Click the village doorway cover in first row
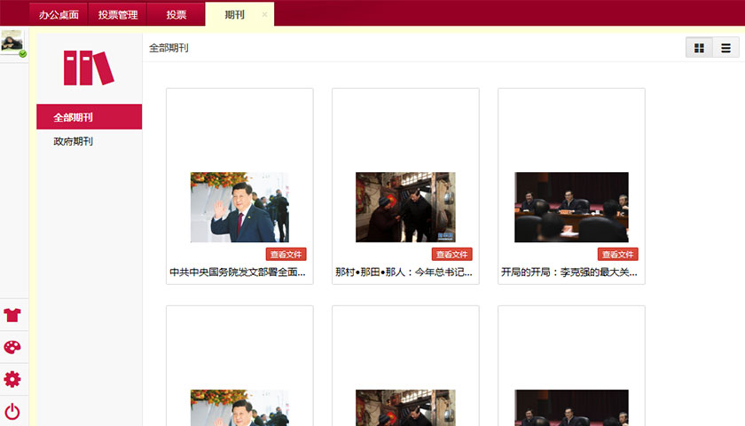This screenshot has height=426, width=745. [x=405, y=208]
